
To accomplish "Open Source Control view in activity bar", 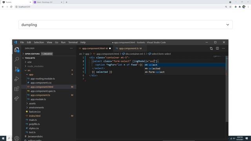I will pos(16,69).
